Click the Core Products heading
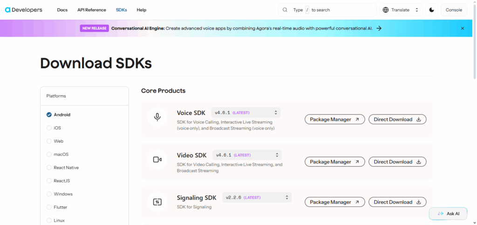Image resolution: width=477 pixels, height=225 pixels. 163,90
